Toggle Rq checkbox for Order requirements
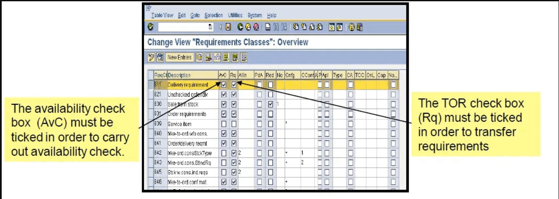 [233, 114]
